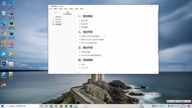Open Cortana circle on taskbar

[x=41, y=106]
